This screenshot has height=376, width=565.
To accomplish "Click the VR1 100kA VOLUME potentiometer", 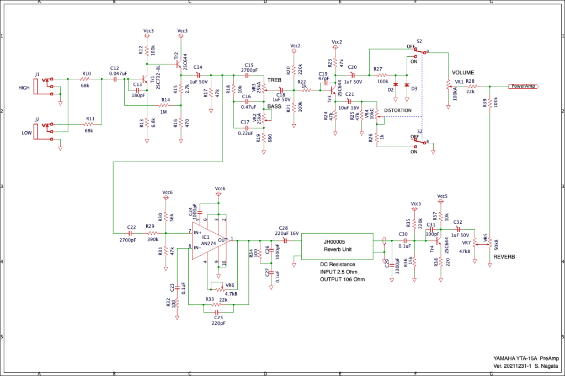I will [448, 86].
